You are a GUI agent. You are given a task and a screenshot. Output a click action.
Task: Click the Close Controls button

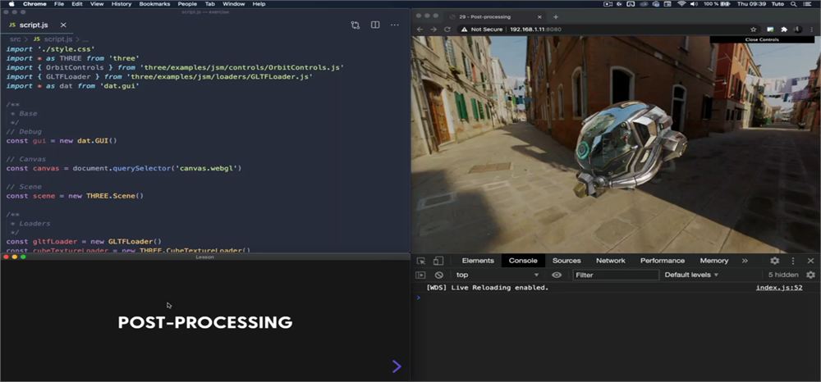[762, 39]
